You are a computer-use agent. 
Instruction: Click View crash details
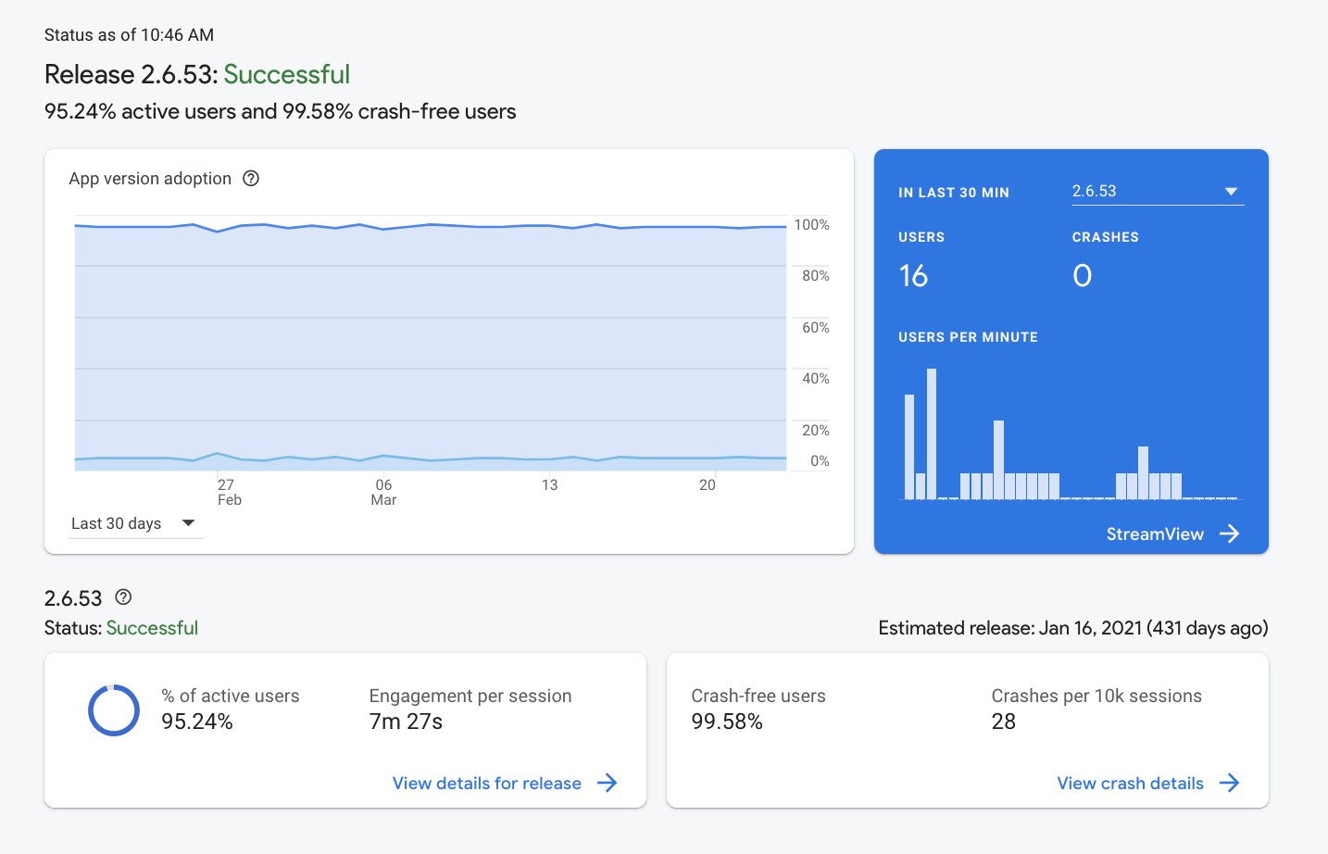point(1130,783)
